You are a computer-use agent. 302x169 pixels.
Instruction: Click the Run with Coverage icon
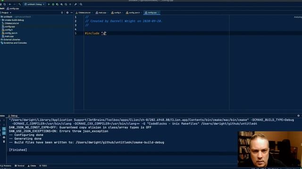(x=58, y=4)
